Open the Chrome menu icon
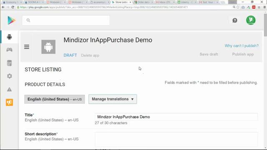The height and width of the screenshot is (150, 267). point(264,7)
